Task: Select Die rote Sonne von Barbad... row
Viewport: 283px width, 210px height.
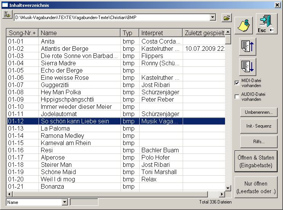Action: coord(116,56)
